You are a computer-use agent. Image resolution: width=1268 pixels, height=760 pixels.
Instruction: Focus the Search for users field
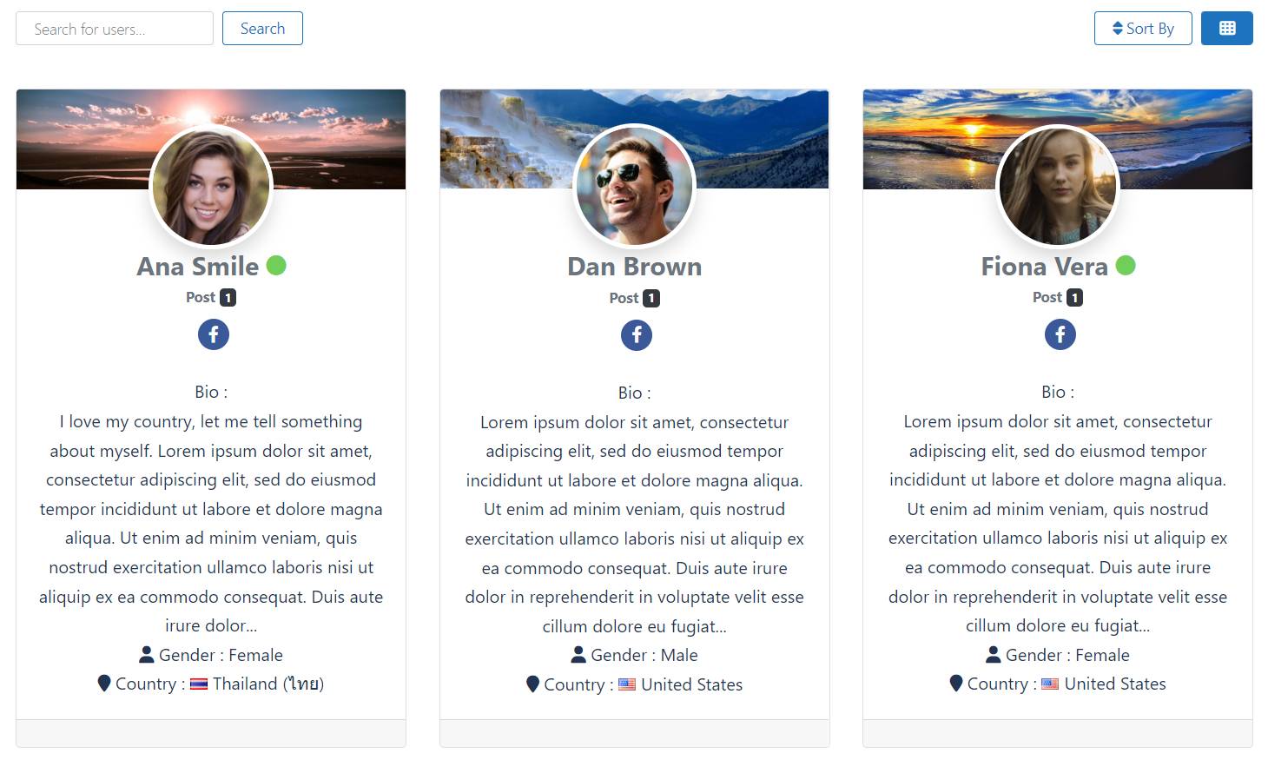tap(115, 29)
